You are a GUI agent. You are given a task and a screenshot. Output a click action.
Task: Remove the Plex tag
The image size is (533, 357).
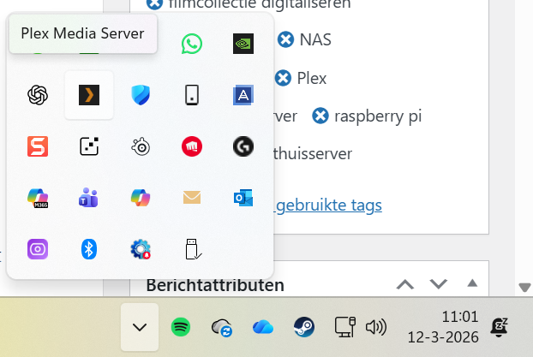point(284,78)
